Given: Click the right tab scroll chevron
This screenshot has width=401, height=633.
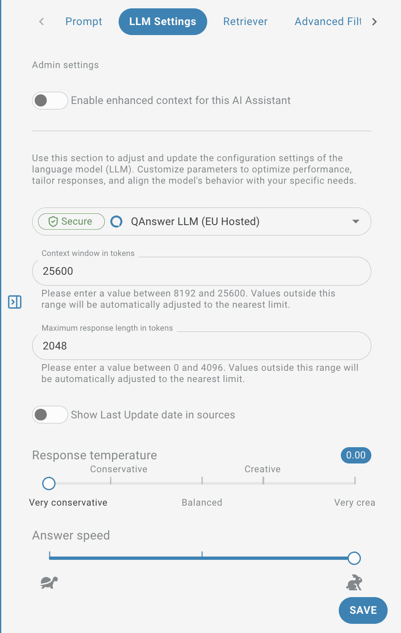Looking at the screenshot, I should (x=374, y=22).
